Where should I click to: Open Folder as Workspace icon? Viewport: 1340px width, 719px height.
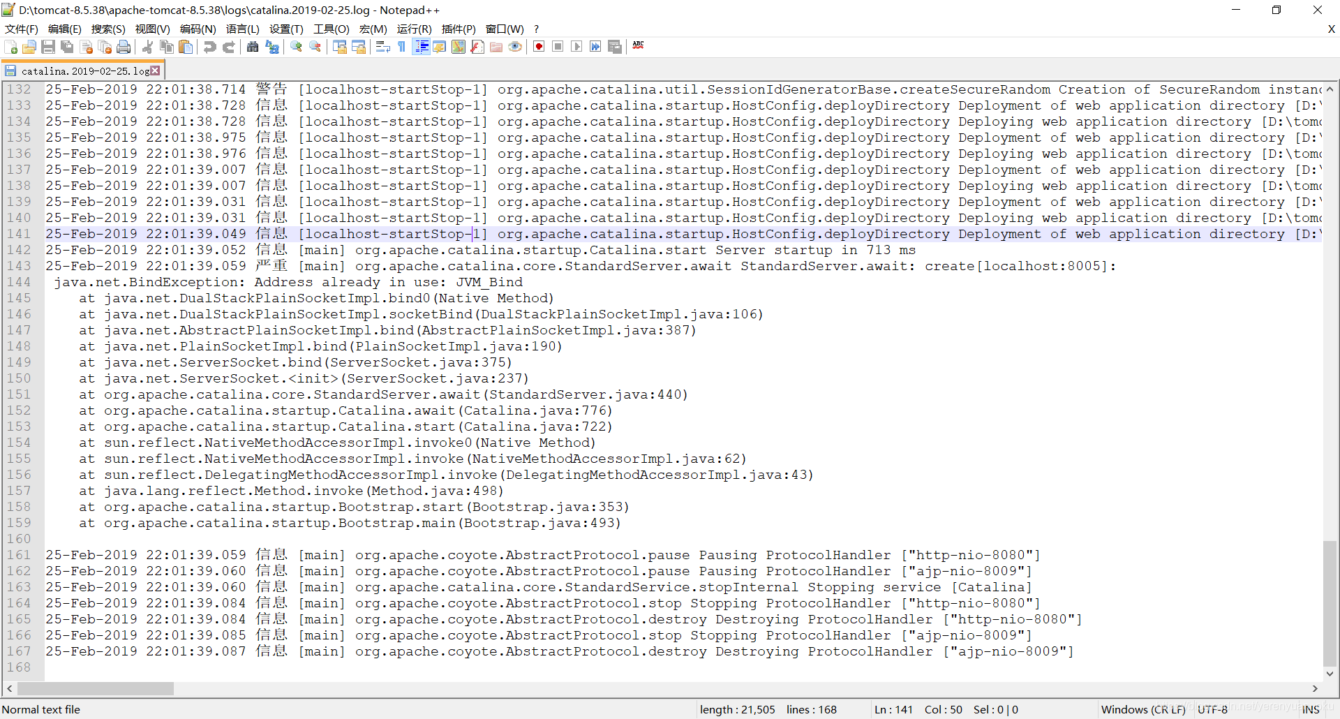click(x=496, y=47)
